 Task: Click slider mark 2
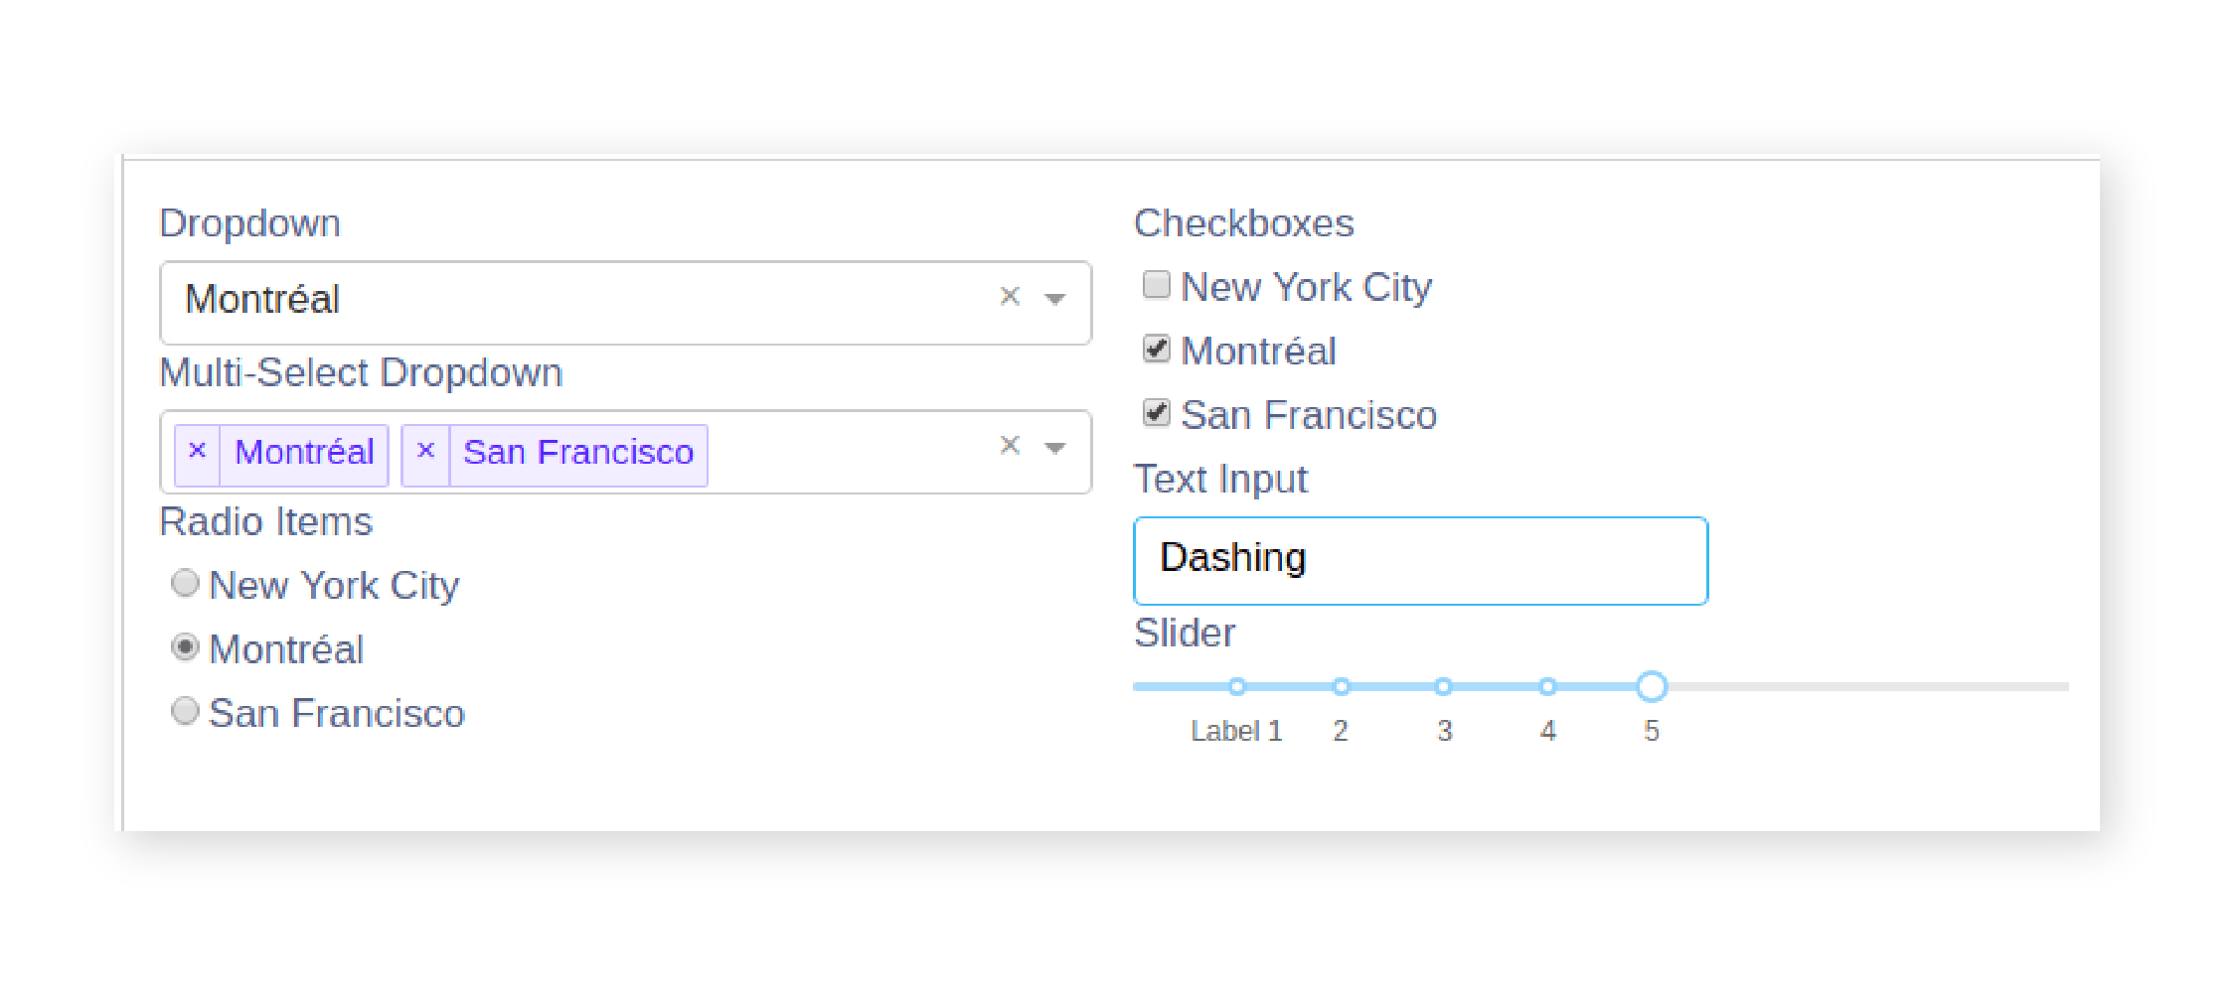pos(1341,686)
